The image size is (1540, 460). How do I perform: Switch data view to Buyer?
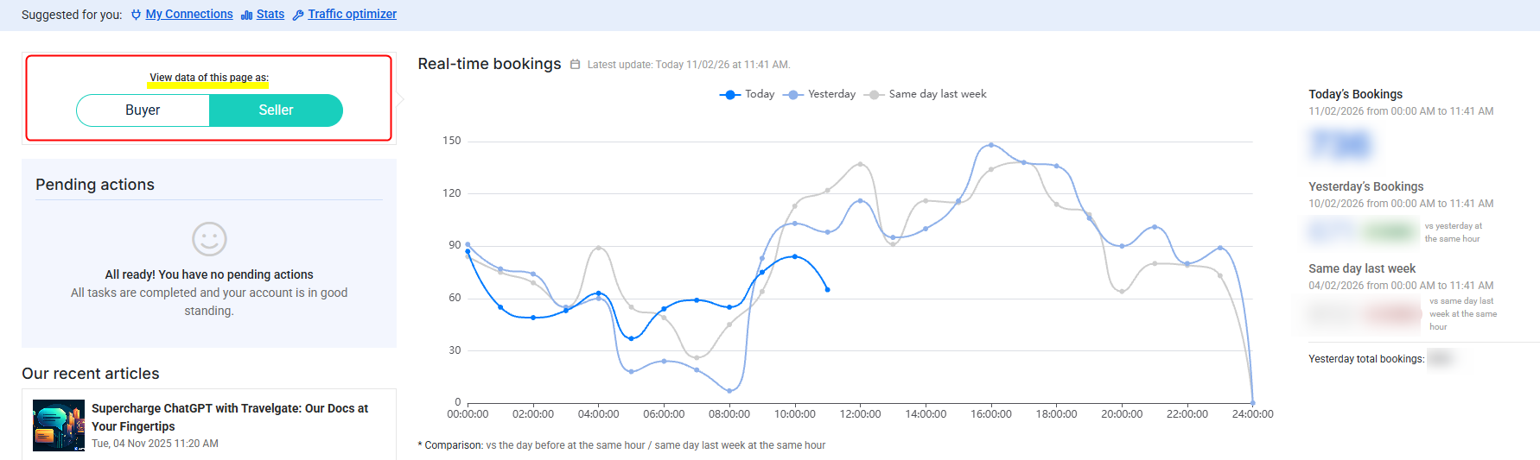coord(143,110)
